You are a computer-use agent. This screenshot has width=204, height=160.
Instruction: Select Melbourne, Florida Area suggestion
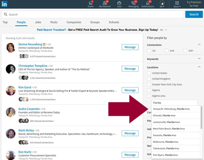pyautogui.click(x=176, y=142)
